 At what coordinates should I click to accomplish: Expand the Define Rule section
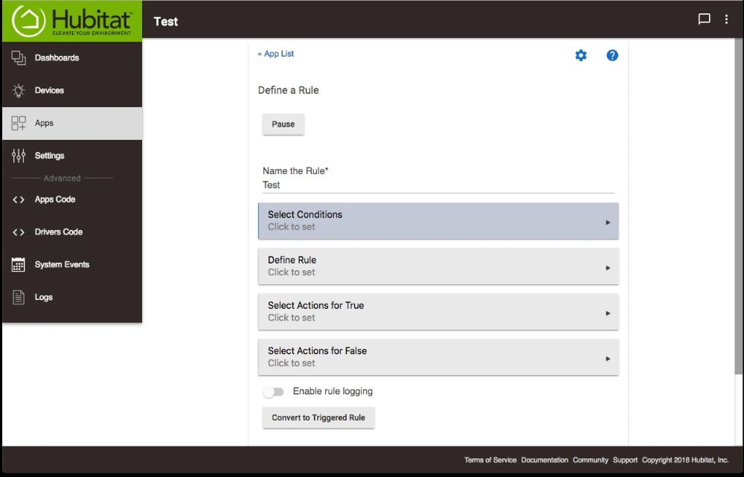pos(438,266)
